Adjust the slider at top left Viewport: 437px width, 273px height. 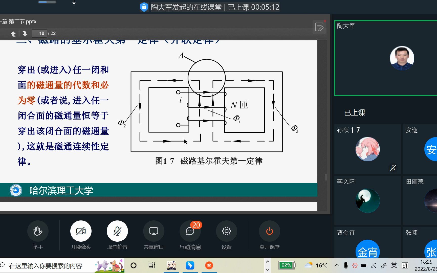tap(47, 2)
